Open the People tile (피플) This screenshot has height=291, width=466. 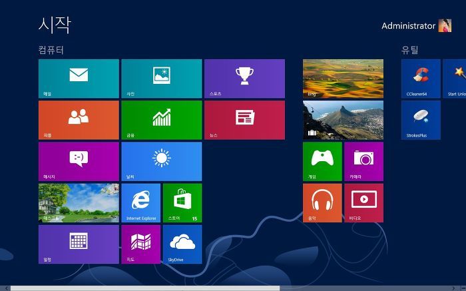click(79, 120)
